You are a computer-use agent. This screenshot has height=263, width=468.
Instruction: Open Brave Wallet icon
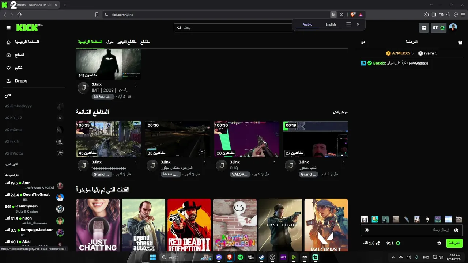point(441,15)
